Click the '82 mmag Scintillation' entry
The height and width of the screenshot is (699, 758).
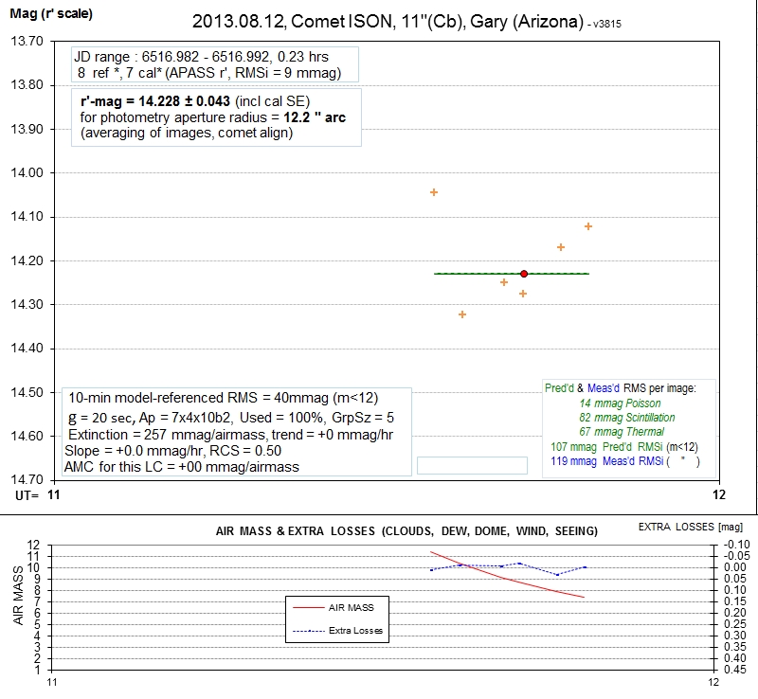627,418
